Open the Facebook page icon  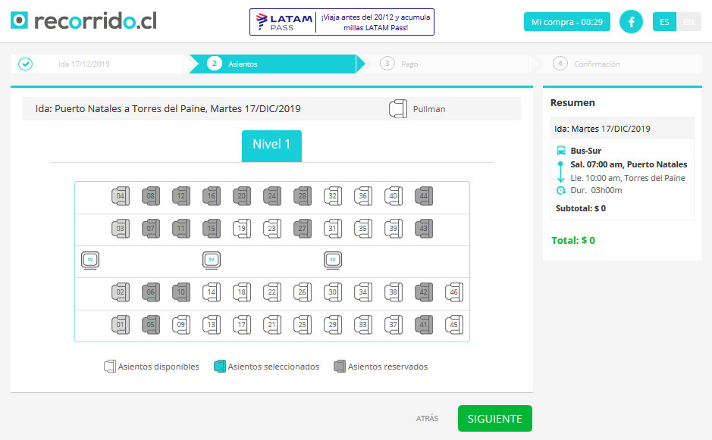point(631,22)
